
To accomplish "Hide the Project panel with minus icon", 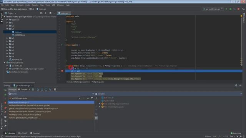I will point(54,13).
